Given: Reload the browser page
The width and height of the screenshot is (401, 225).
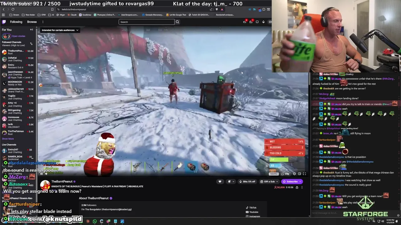Looking at the screenshot, I should [x=13, y=9].
